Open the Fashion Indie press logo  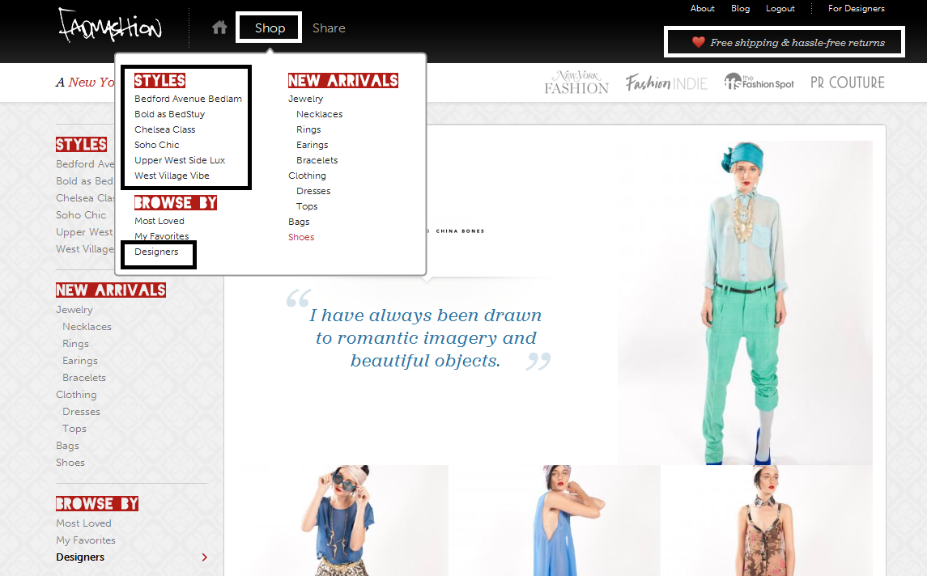pyautogui.click(x=666, y=83)
